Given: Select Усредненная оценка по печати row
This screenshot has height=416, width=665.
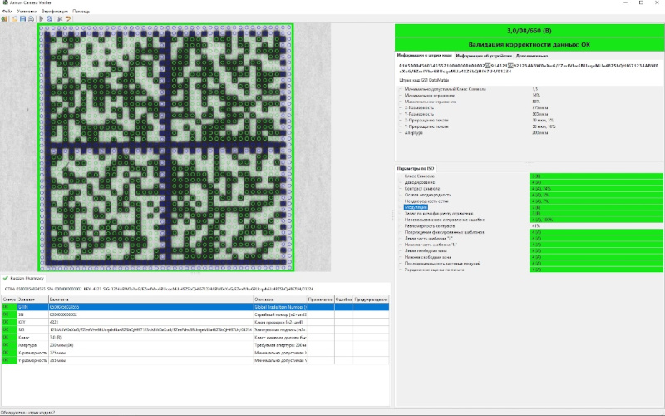Looking at the screenshot, I should click(x=530, y=270).
